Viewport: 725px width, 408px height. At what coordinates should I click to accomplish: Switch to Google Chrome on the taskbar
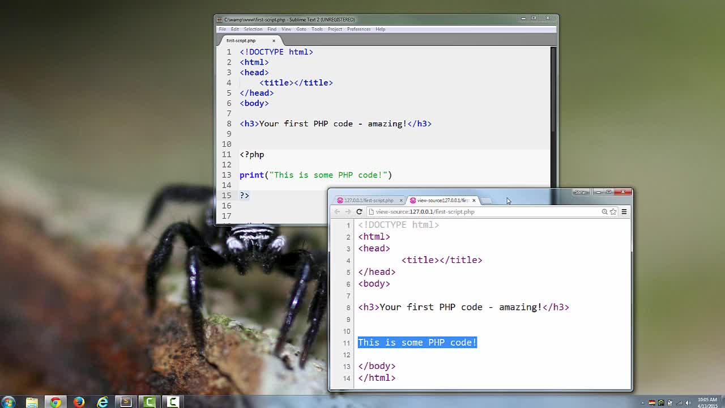pos(56,402)
